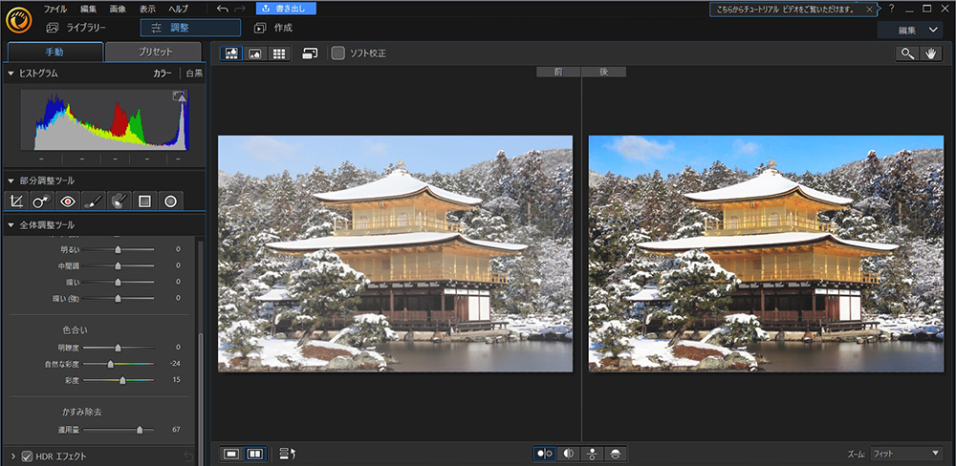Choose side-by-side before/after layout
Image resolution: width=956 pixels, height=466 pixels.
(x=545, y=454)
